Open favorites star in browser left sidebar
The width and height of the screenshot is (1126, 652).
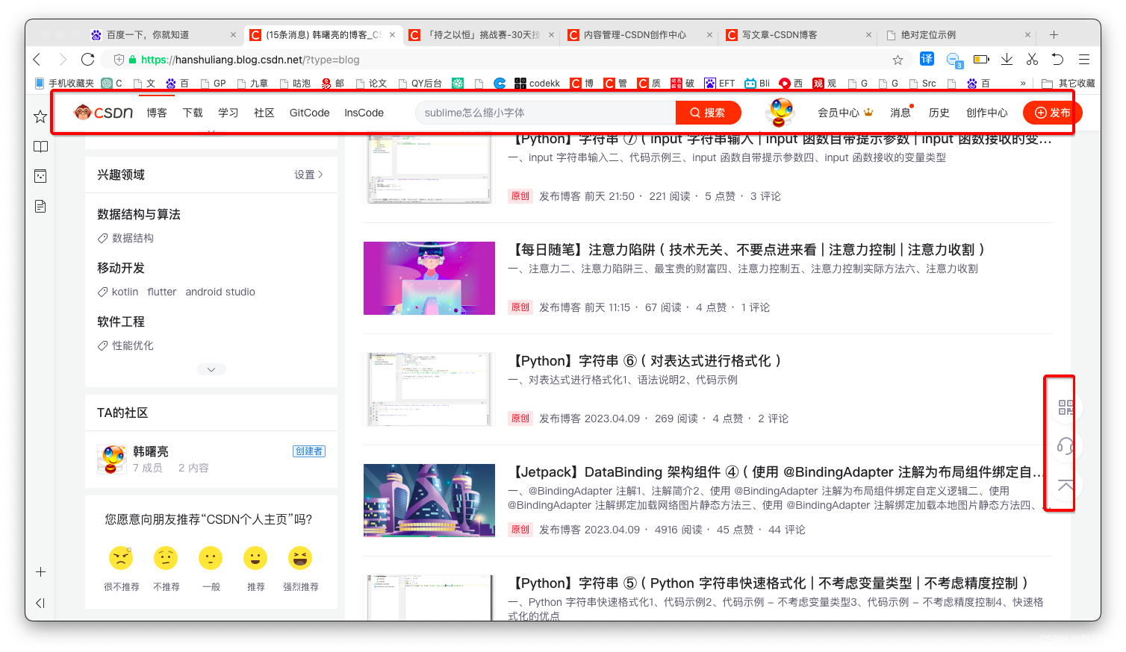(40, 116)
